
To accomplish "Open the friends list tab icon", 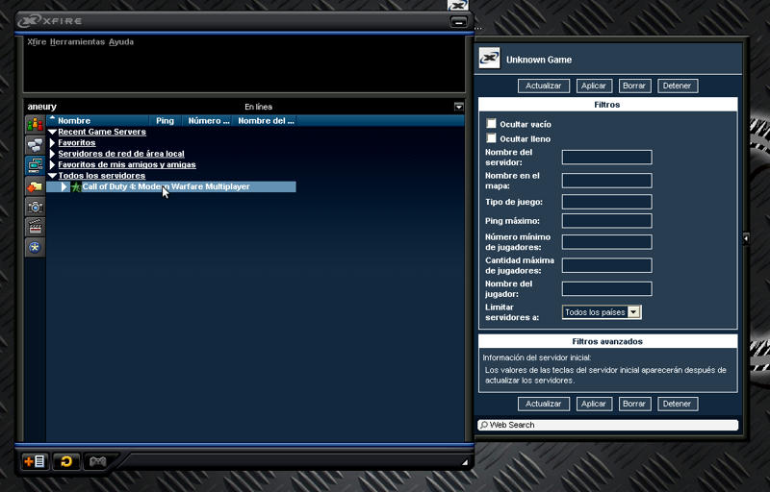I will (x=35, y=125).
